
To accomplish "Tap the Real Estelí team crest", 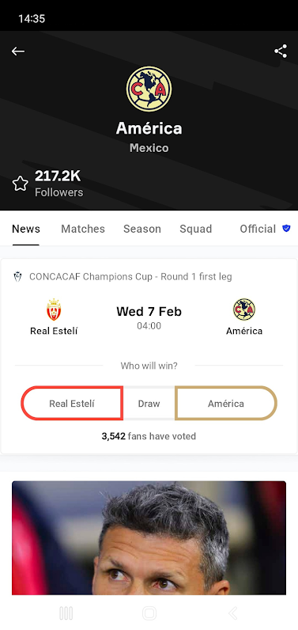I will point(54,309).
